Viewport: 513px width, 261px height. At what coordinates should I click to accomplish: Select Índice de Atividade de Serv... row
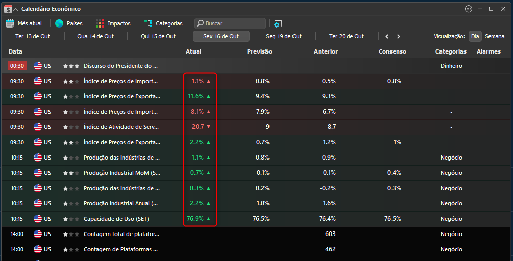pyautogui.click(x=256, y=127)
